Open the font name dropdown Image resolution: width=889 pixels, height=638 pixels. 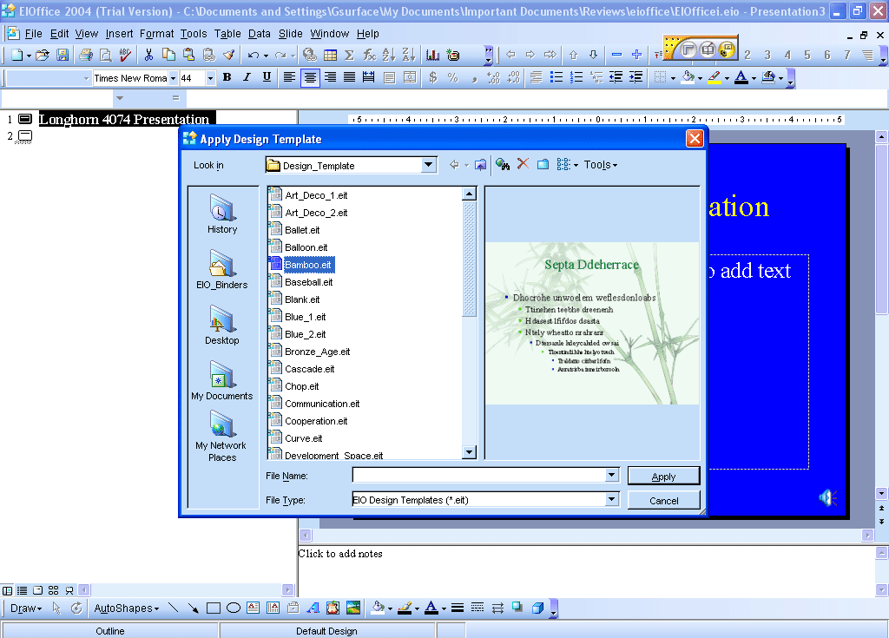pyautogui.click(x=174, y=78)
